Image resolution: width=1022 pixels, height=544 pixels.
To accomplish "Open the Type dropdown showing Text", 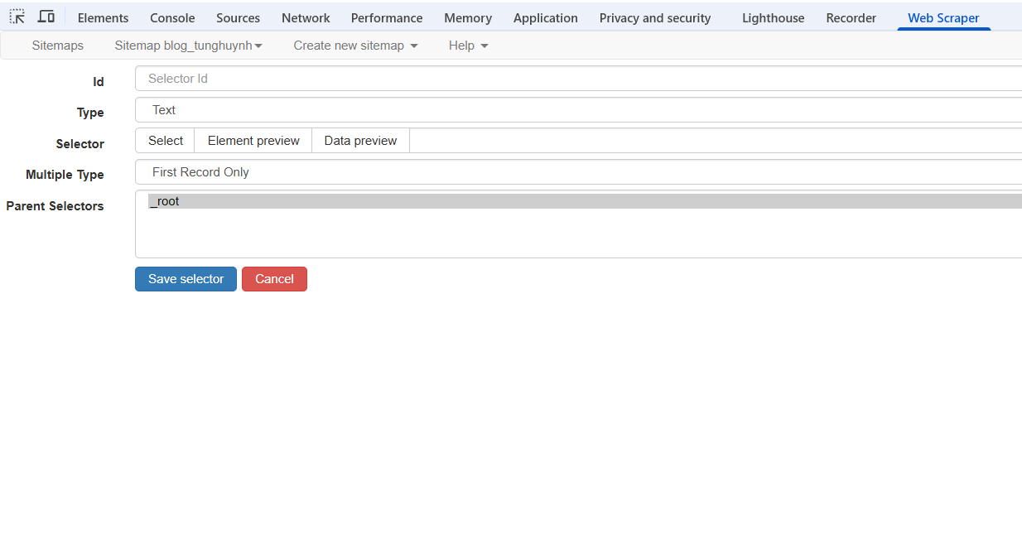I will click(578, 110).
